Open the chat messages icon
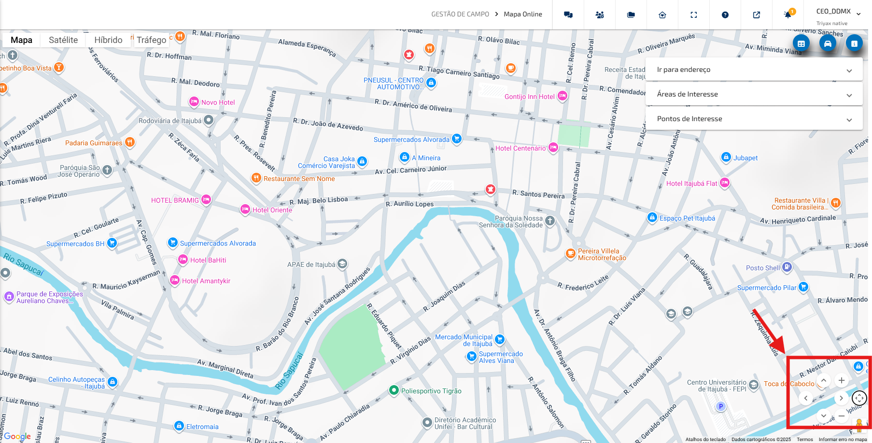 tap(568, 15)
